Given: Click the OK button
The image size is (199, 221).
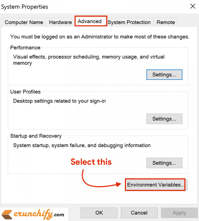Looking at the screenshot, I should 99,213.
